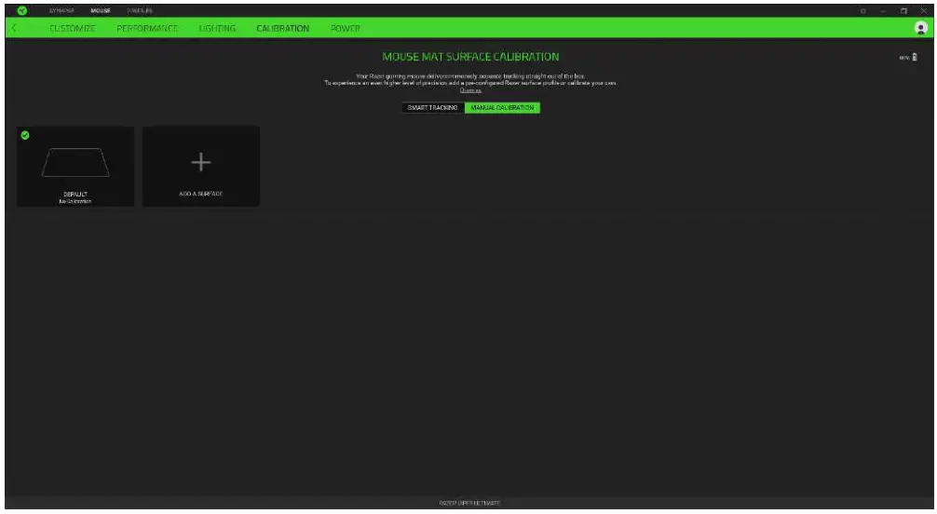This screenshot has height=514, width=937.
Task: Select the trapezoid mouse mat icon
Action: pos(75,163)
